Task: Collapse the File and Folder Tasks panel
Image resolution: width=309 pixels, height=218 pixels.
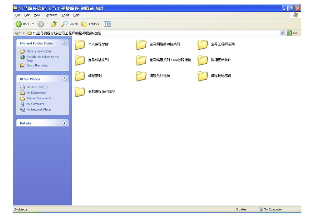Action: click(65, 43)
